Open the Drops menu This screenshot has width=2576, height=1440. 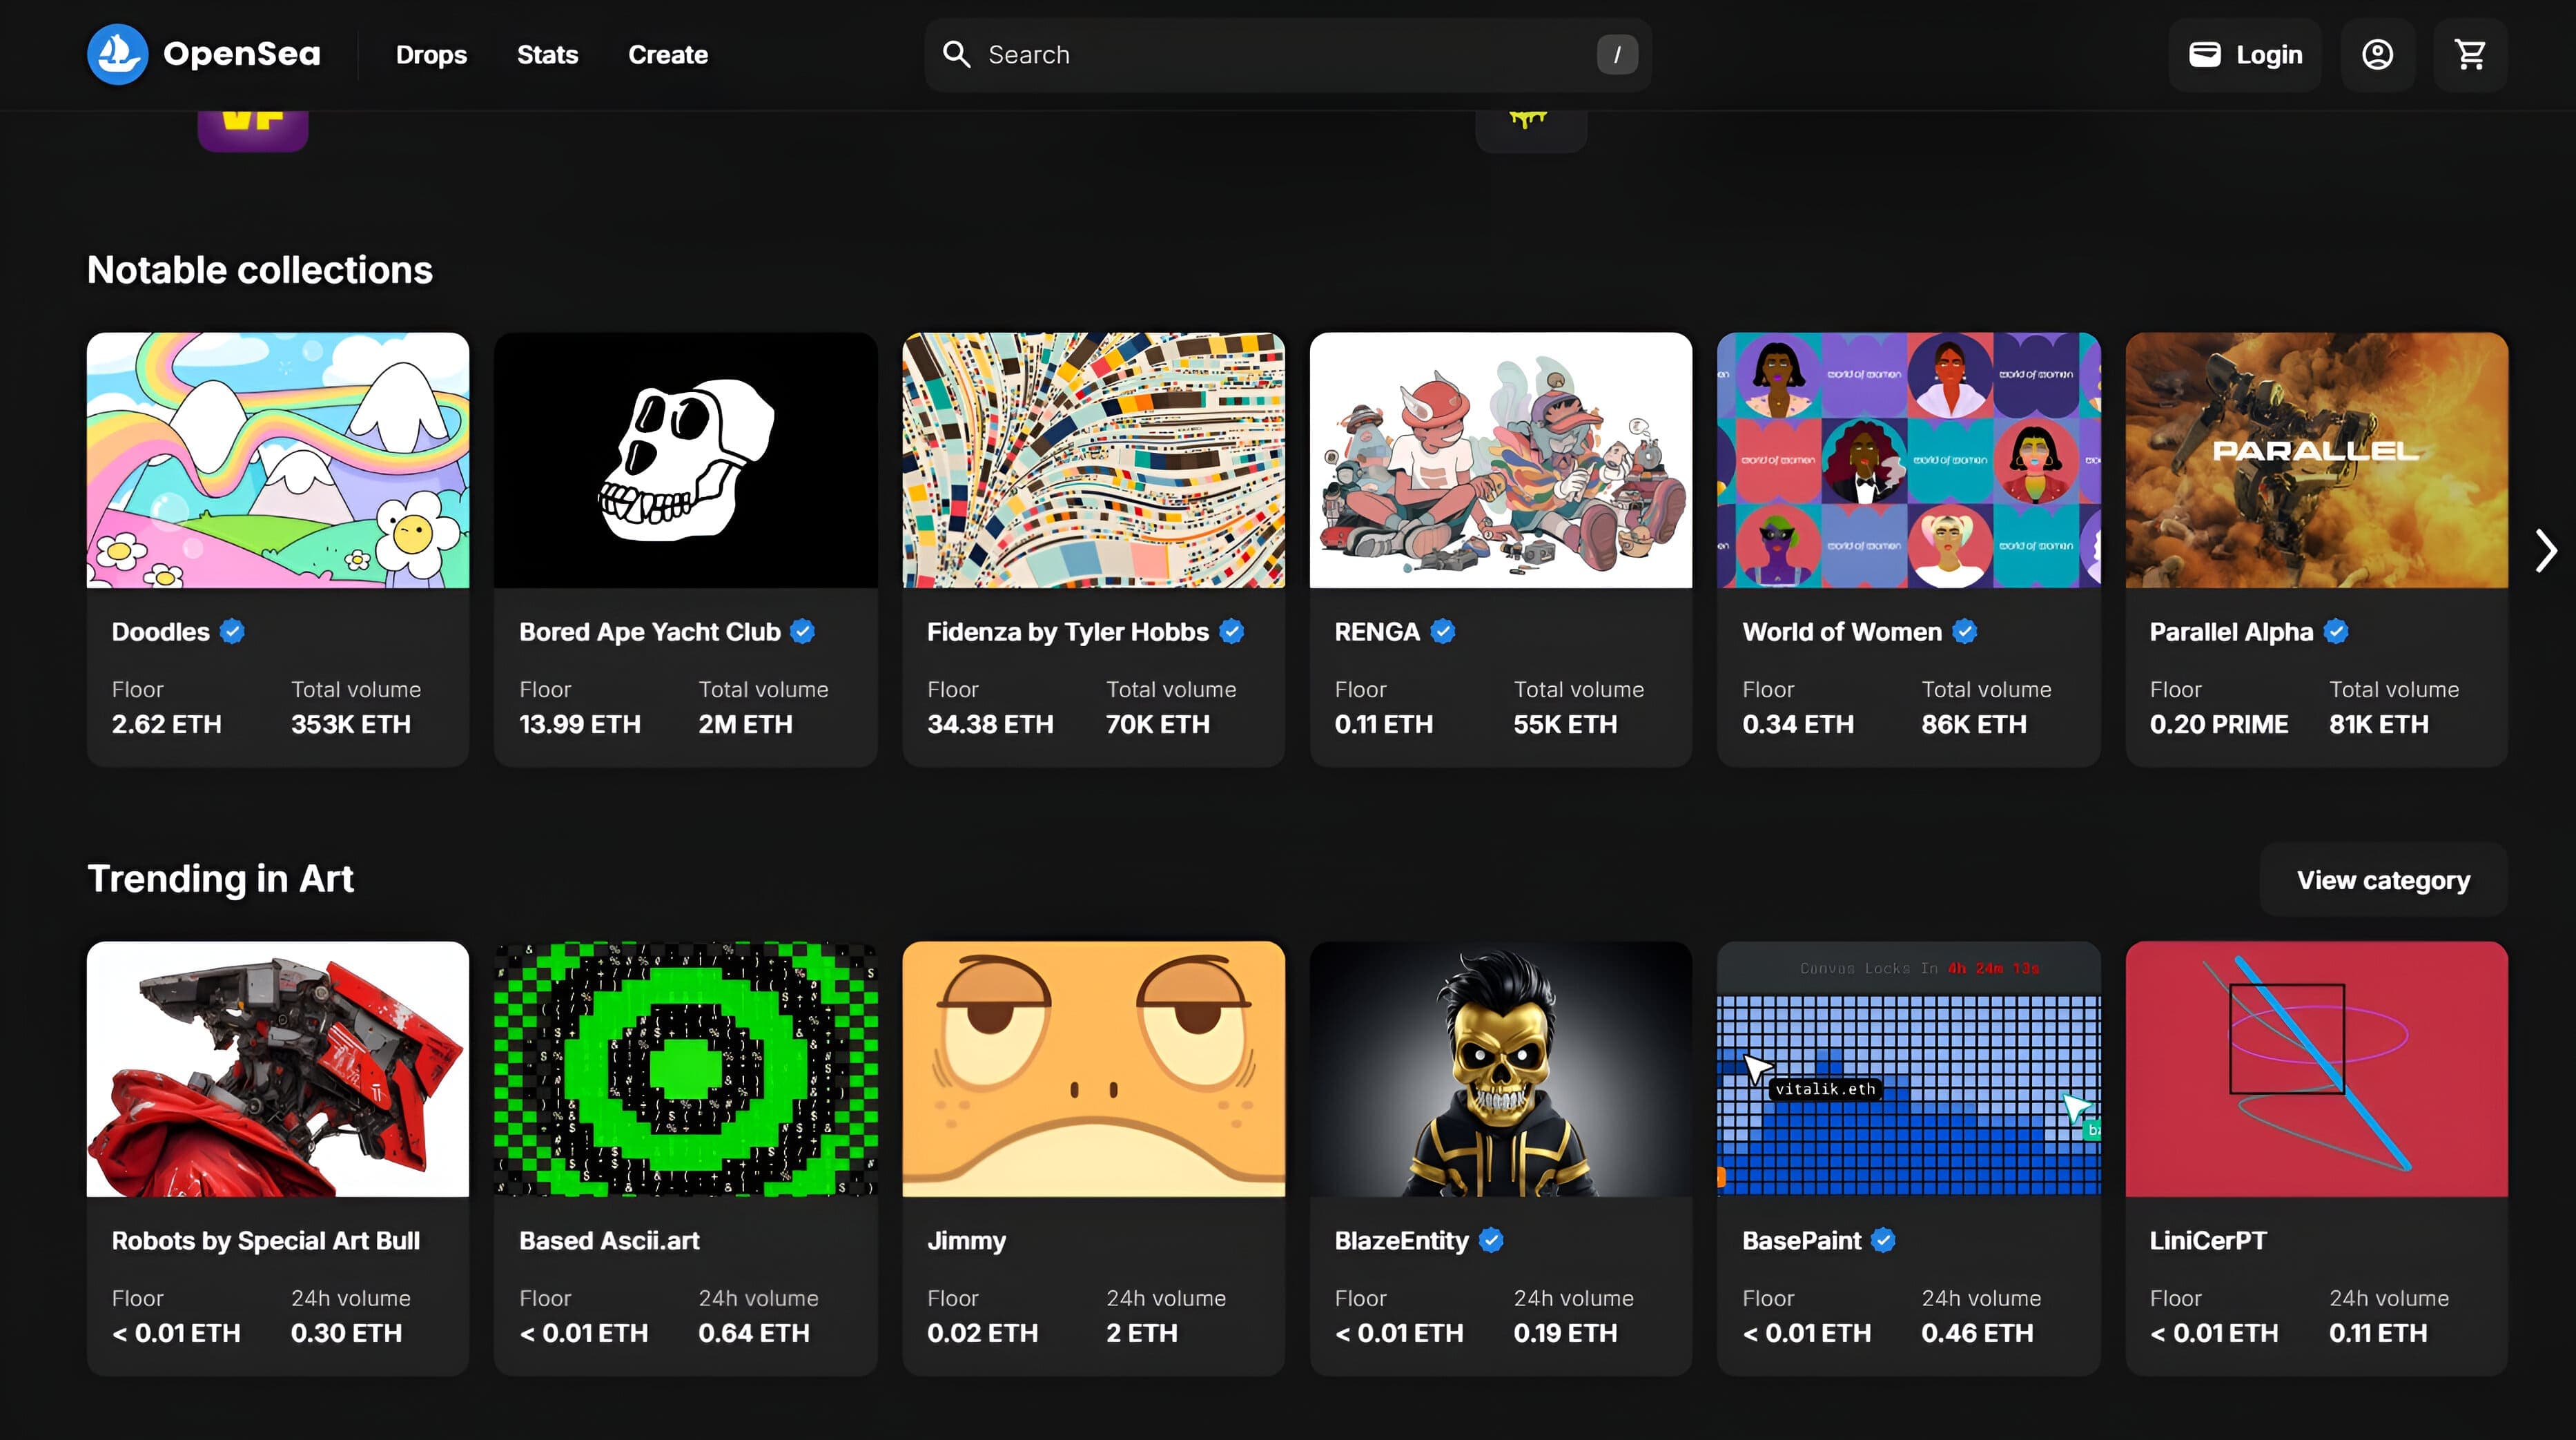pyautogui.click(x=431, y=55)
